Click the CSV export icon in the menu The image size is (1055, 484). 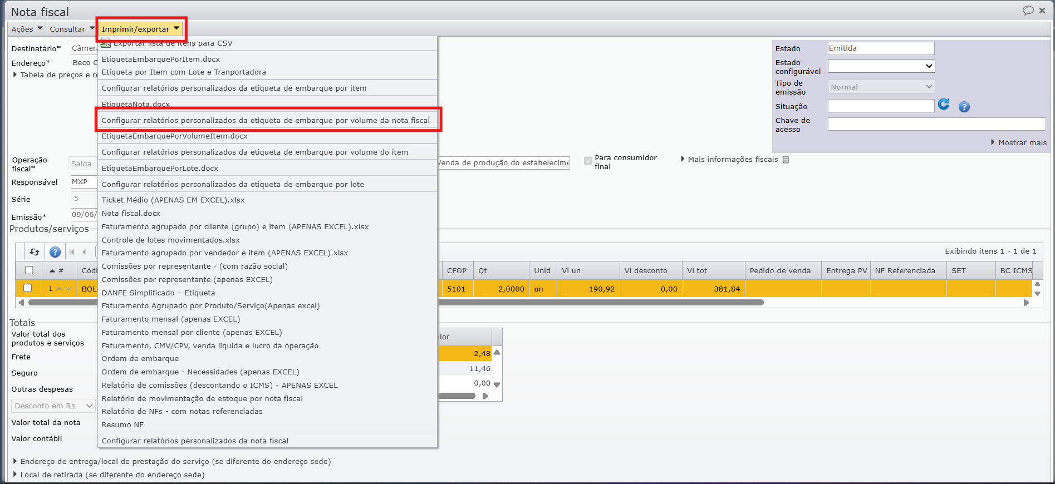tap(105, 42)
